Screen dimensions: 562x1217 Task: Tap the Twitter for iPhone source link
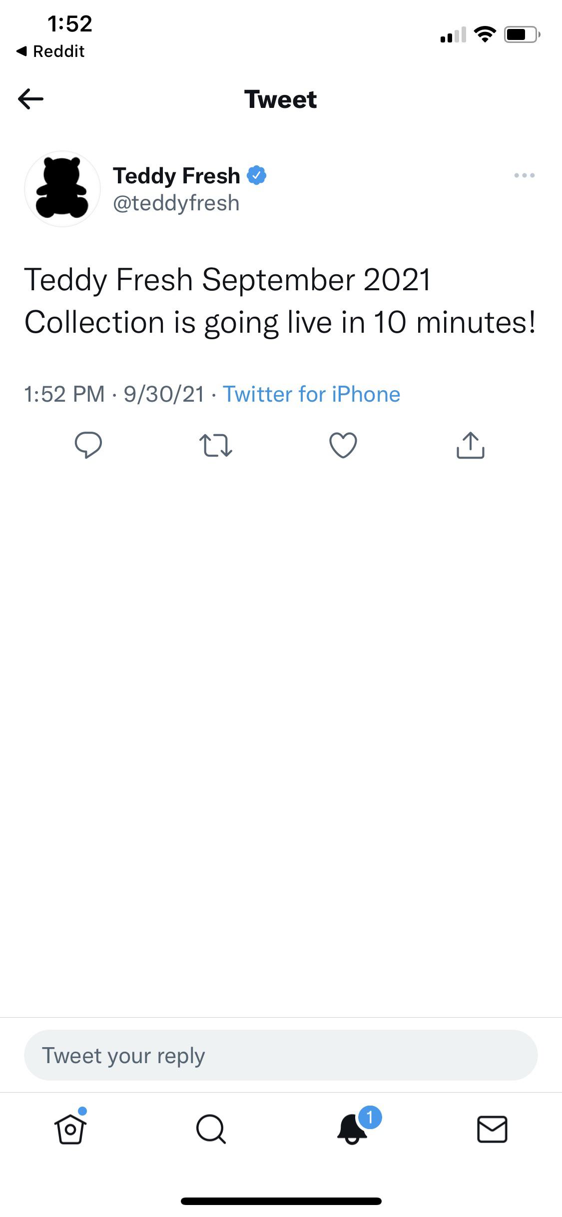[311, 394]
